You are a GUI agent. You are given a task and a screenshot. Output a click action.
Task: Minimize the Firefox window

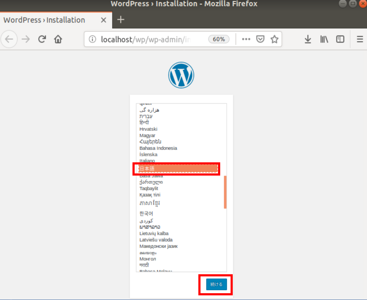343,4
